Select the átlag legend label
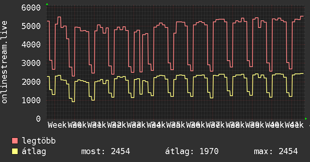This screenshot has height=162, width=310. (34, 152)
